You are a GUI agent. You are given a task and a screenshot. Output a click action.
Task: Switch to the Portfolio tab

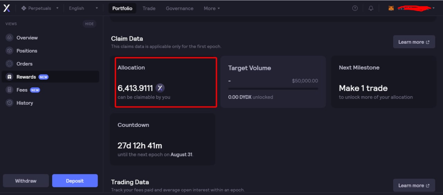122,8
